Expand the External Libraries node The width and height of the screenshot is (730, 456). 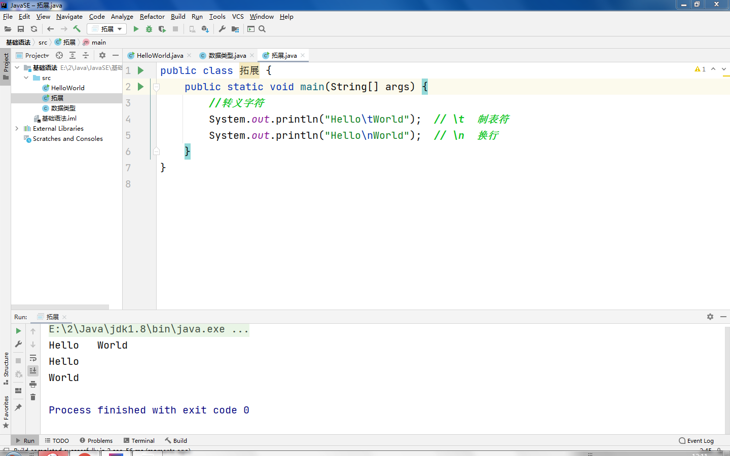(16, 128)
